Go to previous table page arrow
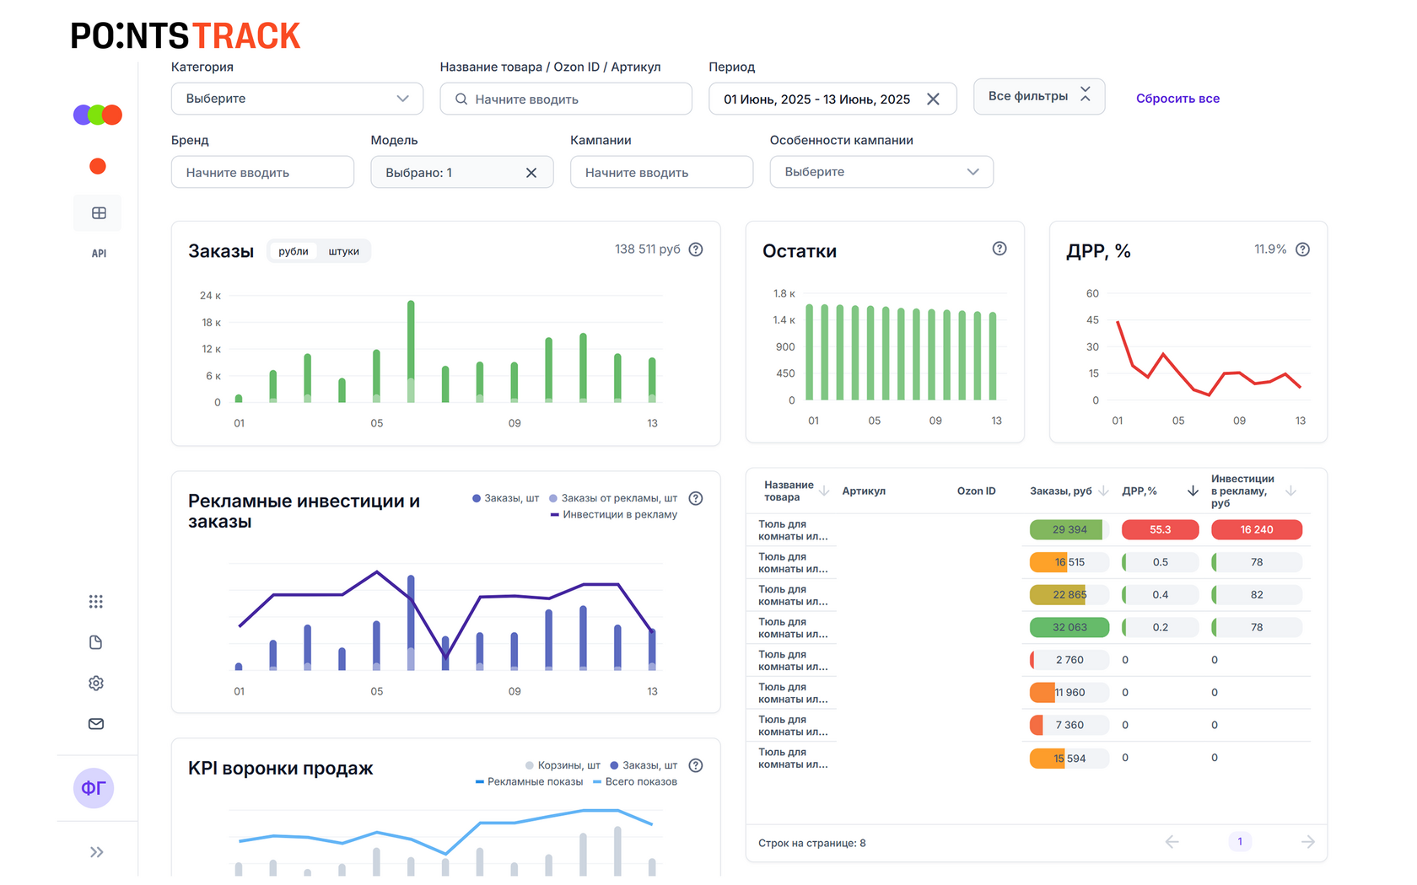The image size is (1417, 885). point(1172,842)
